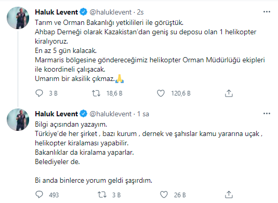Open the tweet text starting Bilgi açısından yazayım
Image resolution: width=278 pixels, height=203 pixels.
click(x=149, y=152)
